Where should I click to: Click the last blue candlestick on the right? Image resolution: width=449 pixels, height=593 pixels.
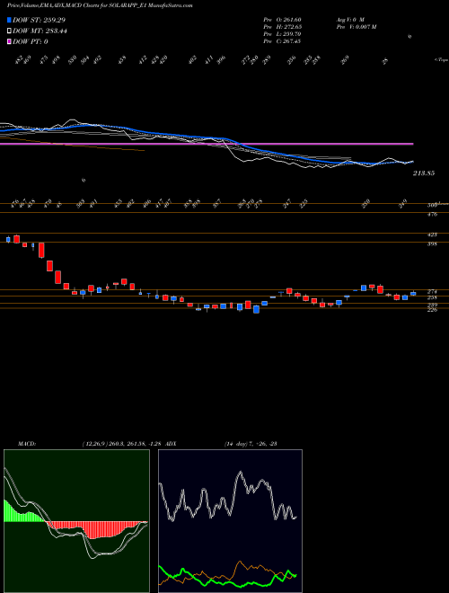tap(413, 294)
